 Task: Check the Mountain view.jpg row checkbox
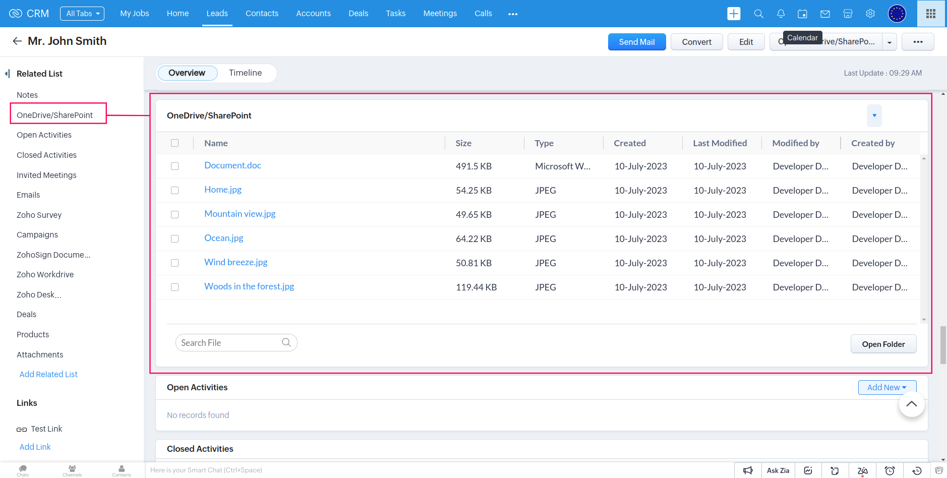(175, 215)
